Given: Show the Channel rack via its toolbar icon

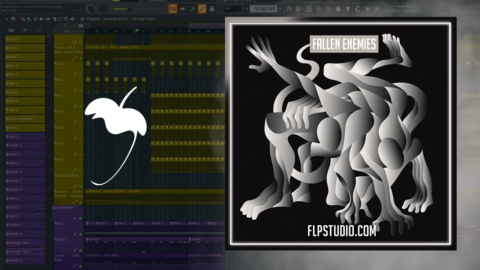Looking at the screenshot, I should click(x=309, y=9).
